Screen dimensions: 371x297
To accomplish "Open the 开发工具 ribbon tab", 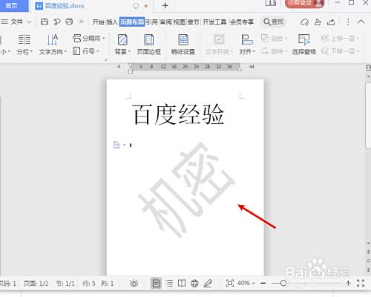I will click(214, 22).
